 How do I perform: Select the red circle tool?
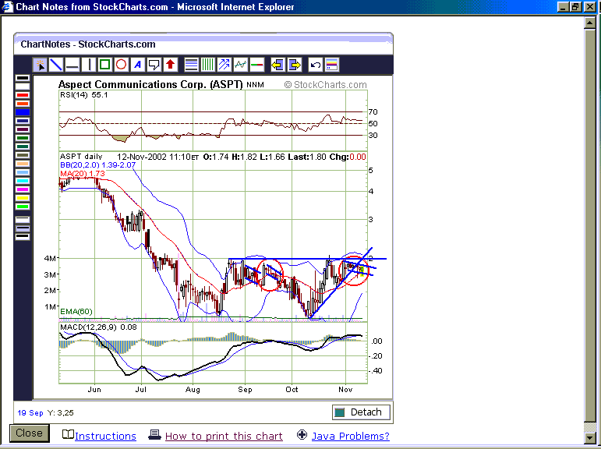[x=121, y=65]
